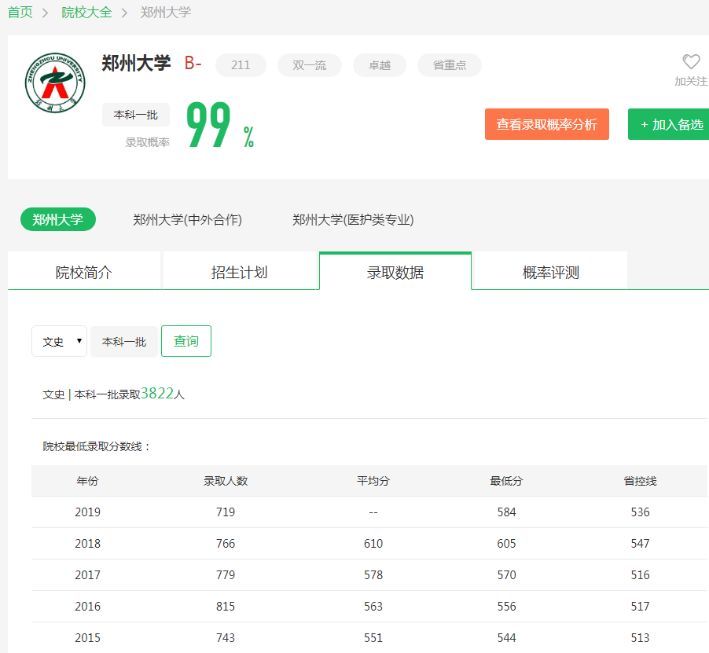Click the 本科一批 batch filter field
Screen dimensions: 709x653
(x=124, y=342)
